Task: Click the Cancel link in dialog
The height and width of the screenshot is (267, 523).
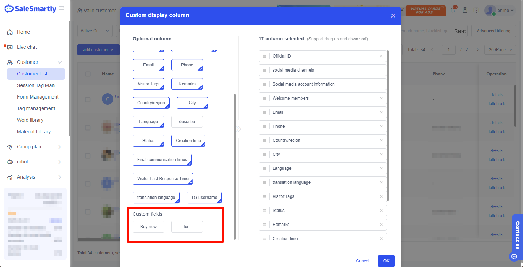Action: [362, 261]
